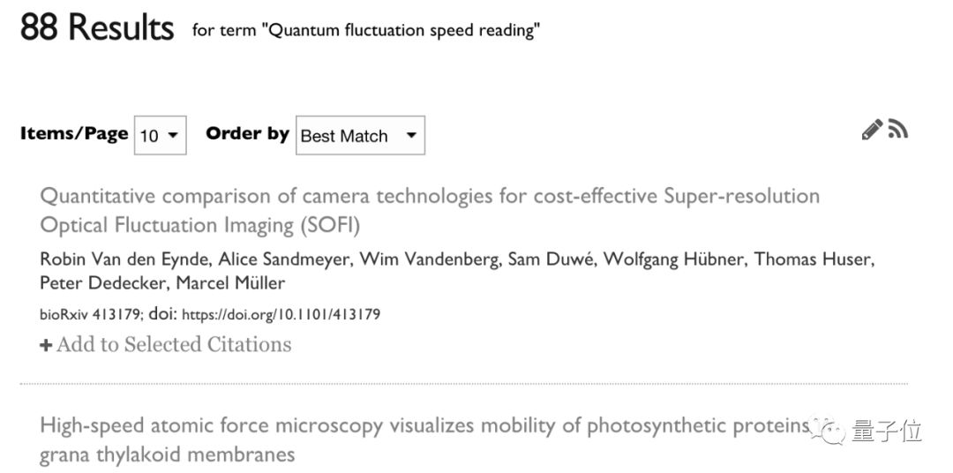Click the WeChat logo watermark

coord(832,431)
